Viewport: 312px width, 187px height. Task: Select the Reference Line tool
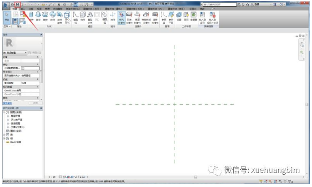click(164, 18)
